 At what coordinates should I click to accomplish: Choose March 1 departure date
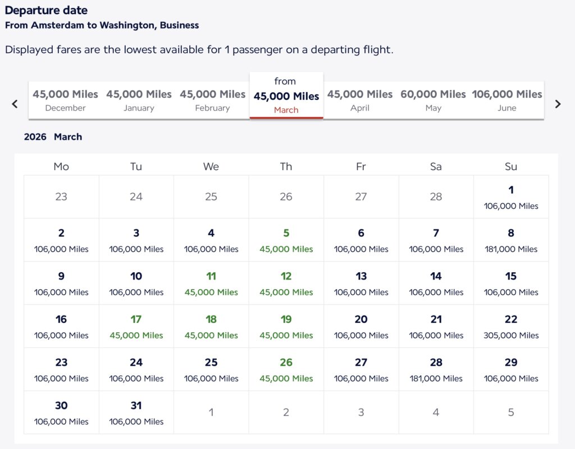(511, 197)
